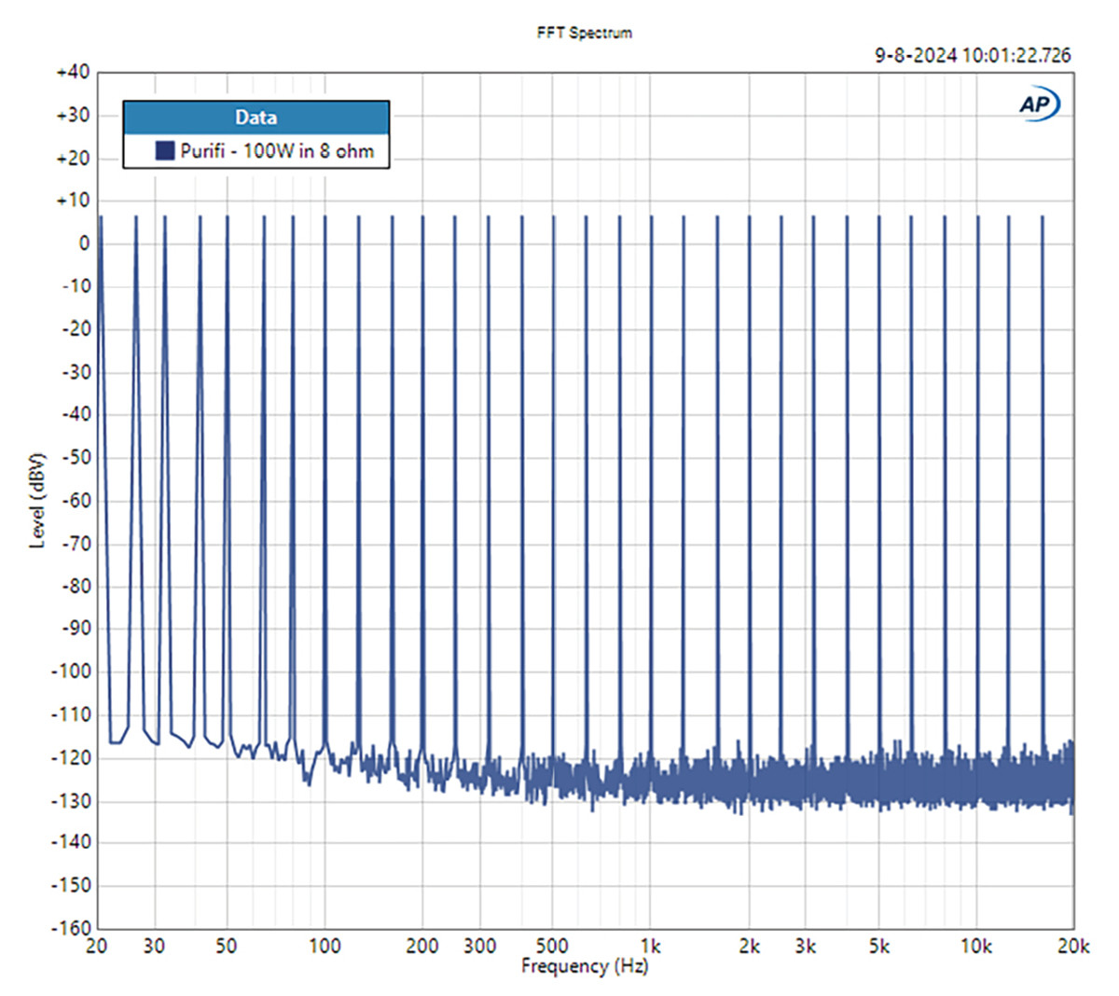Click the 20 x-axis tick label
Image resolution: width=1119 pixels, height=996 pixels.
[96, 947]
